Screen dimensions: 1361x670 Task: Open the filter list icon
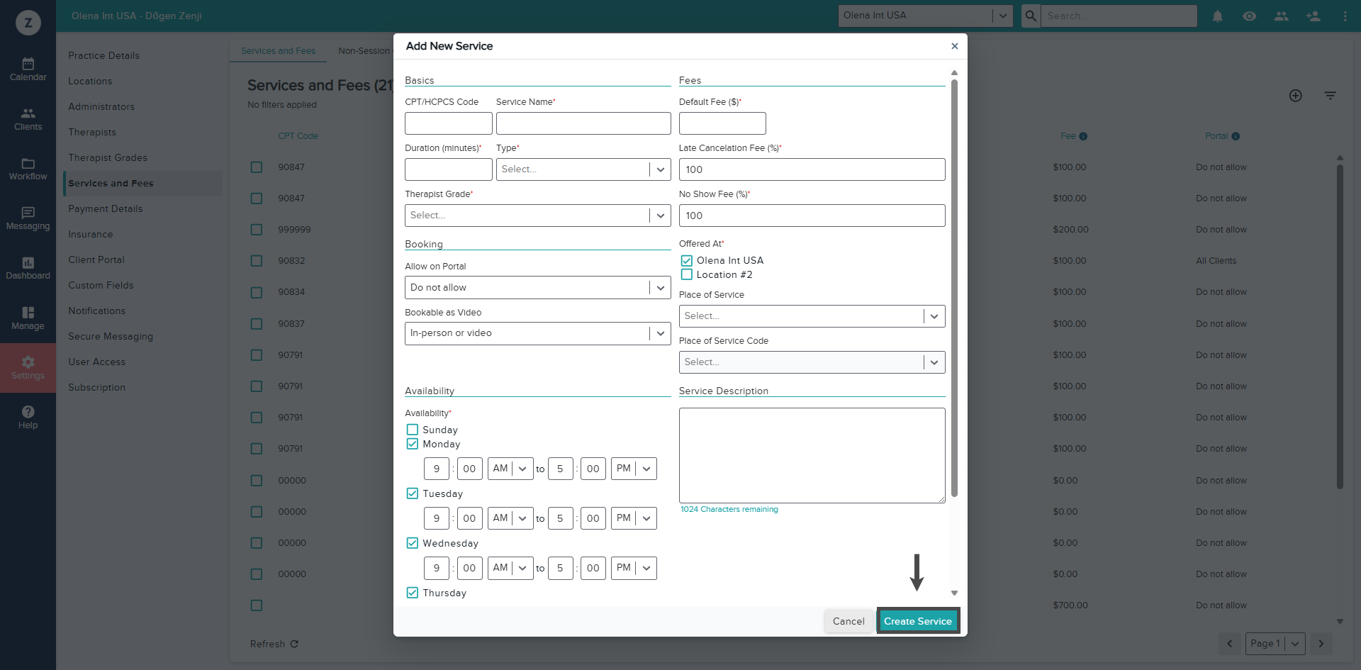(1330, 96)
